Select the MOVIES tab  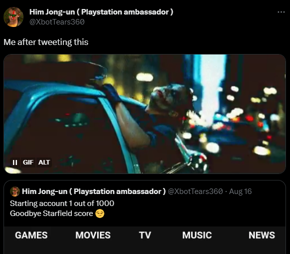[x=93, y=235]
